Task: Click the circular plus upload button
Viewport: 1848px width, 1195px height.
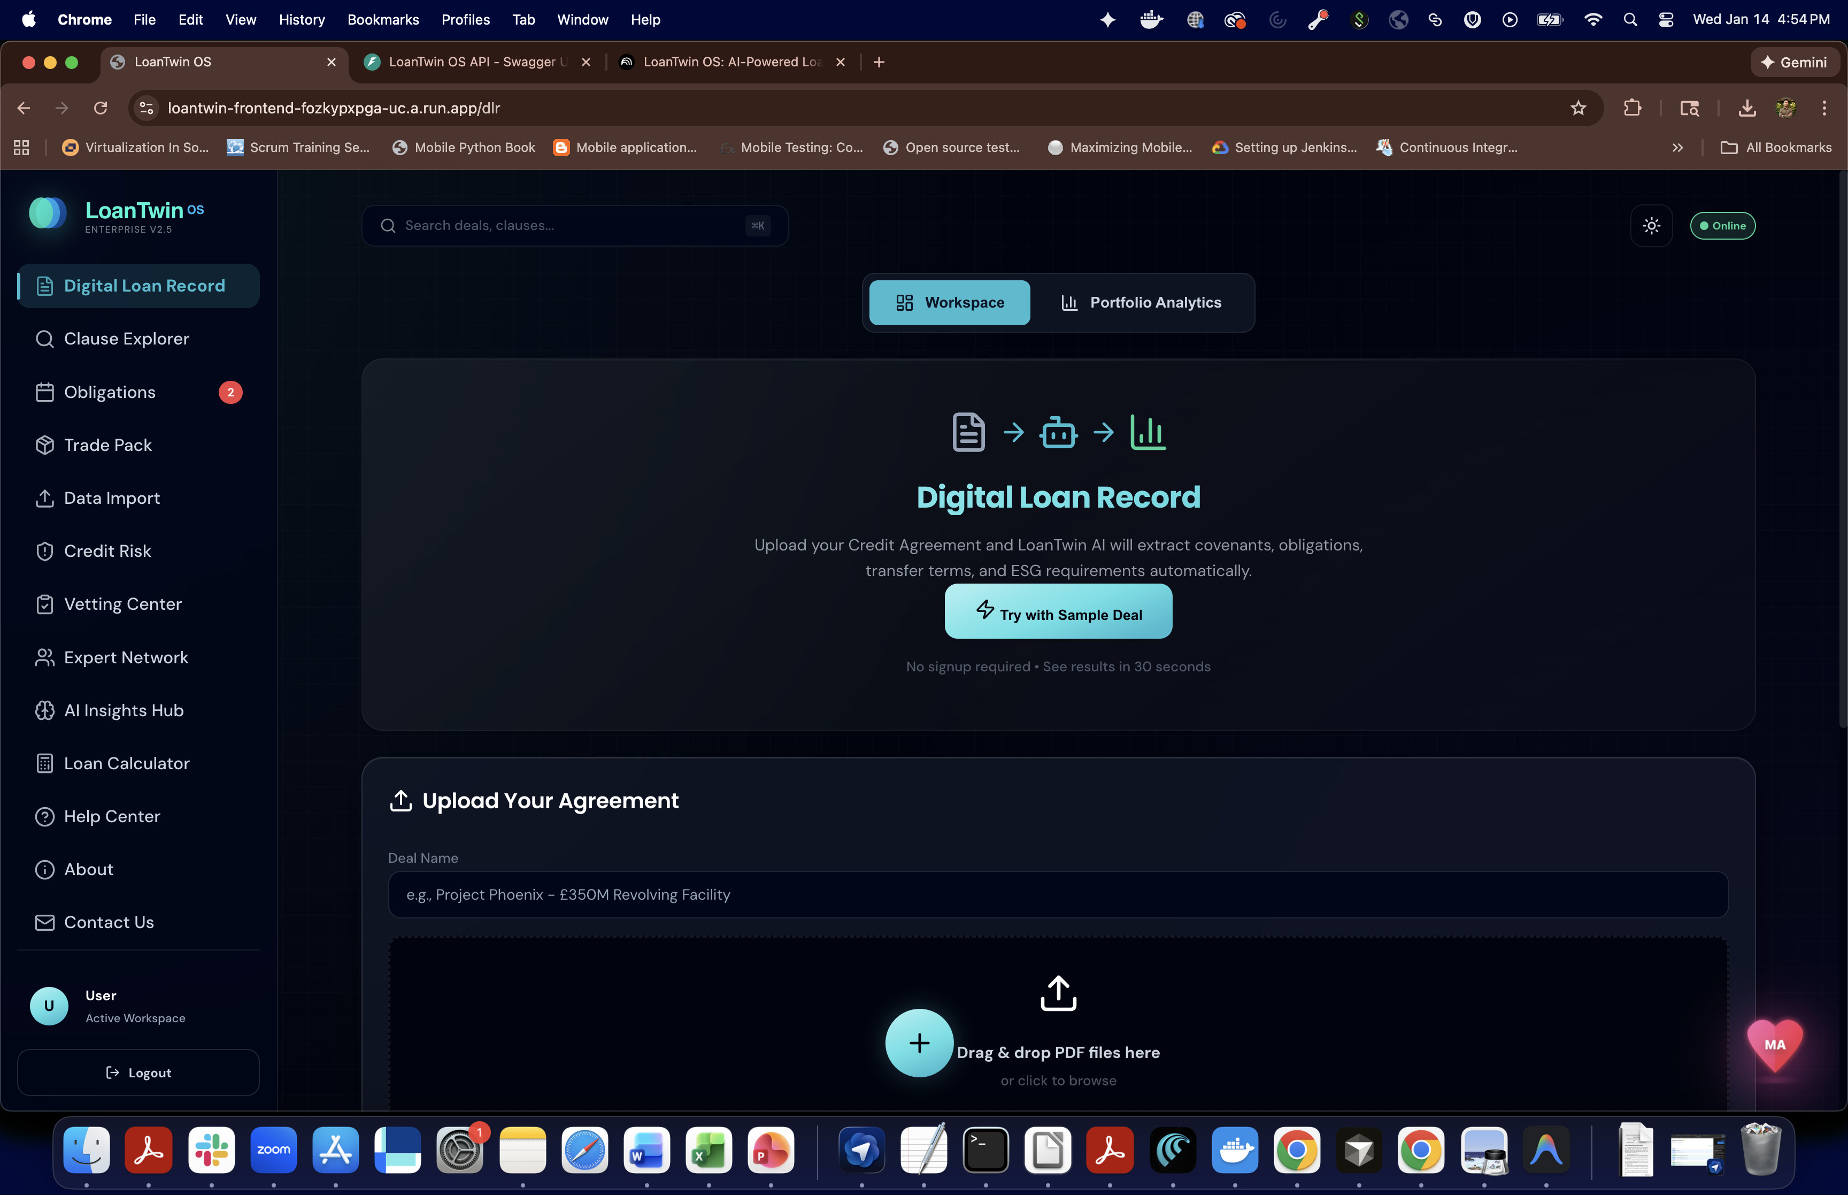Action: (919, 1043)
